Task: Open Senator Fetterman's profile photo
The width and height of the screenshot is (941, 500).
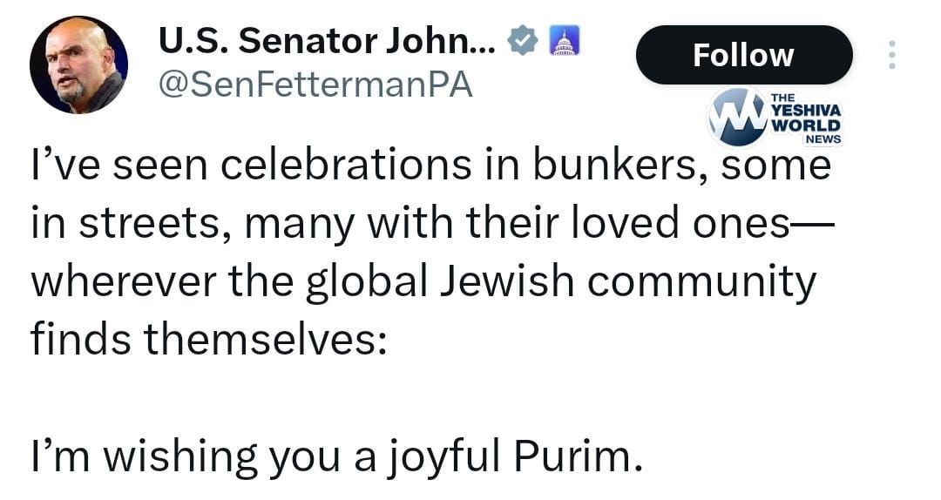Action: tap(78, 64)
